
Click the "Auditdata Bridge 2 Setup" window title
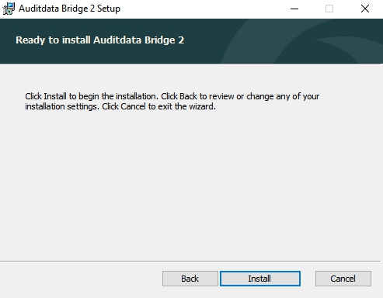click(69, 9)
